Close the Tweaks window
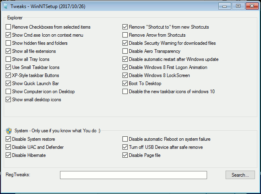 coord(252,6)
